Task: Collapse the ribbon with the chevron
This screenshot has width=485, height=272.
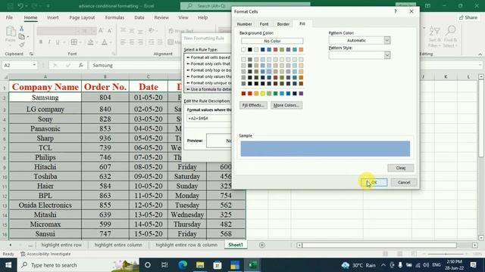Action: click(480, 54)
